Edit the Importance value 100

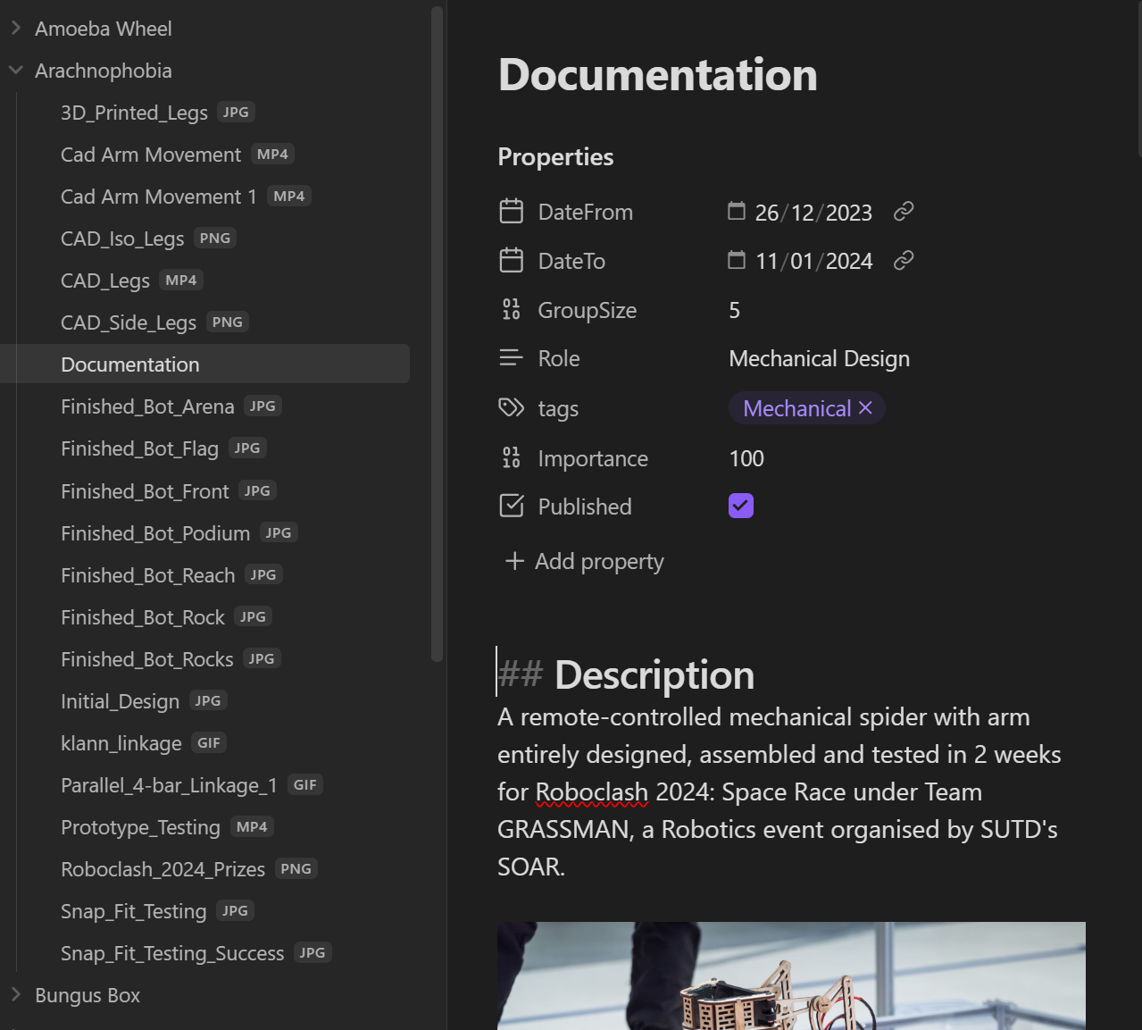[x=746, y=458]
